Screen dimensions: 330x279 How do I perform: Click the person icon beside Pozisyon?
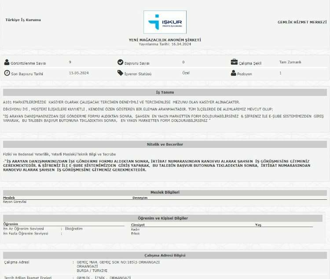click(234, 73)
